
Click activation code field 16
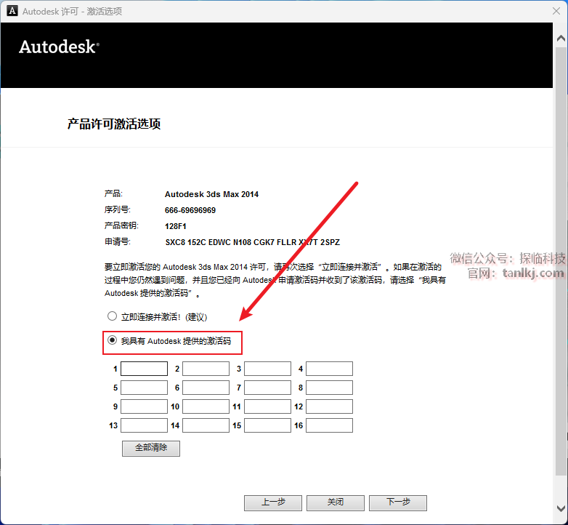click(x=329, y=425)
